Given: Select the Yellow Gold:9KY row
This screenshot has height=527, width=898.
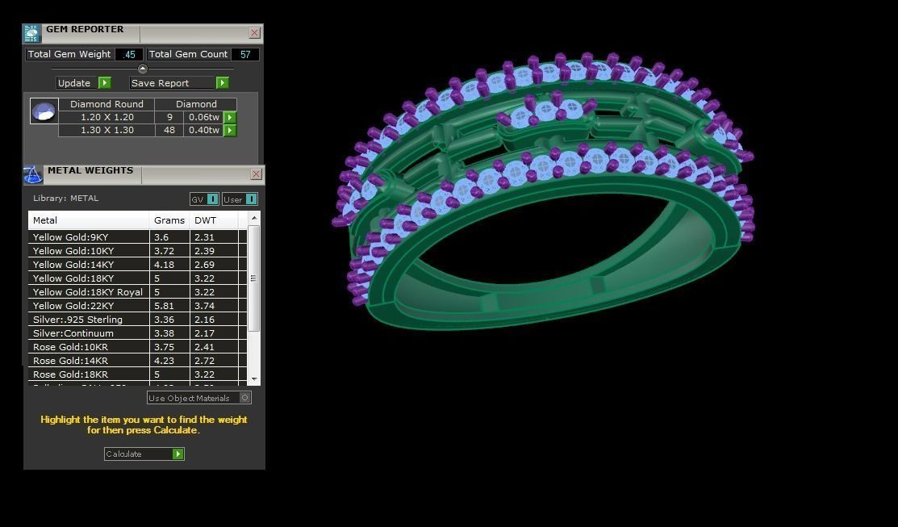Looking at the screenshot, I should click(x=137, y=237).
